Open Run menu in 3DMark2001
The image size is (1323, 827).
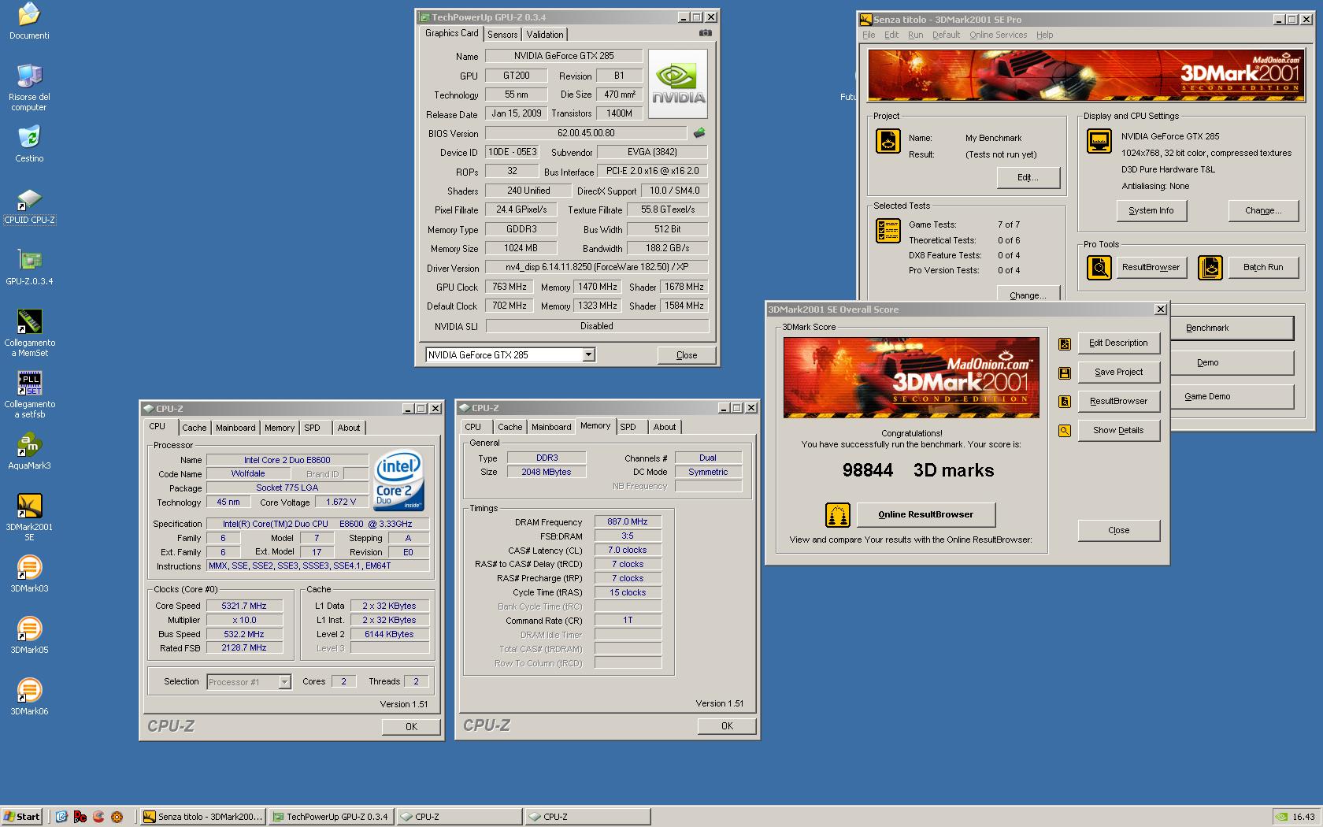point(915,35)
